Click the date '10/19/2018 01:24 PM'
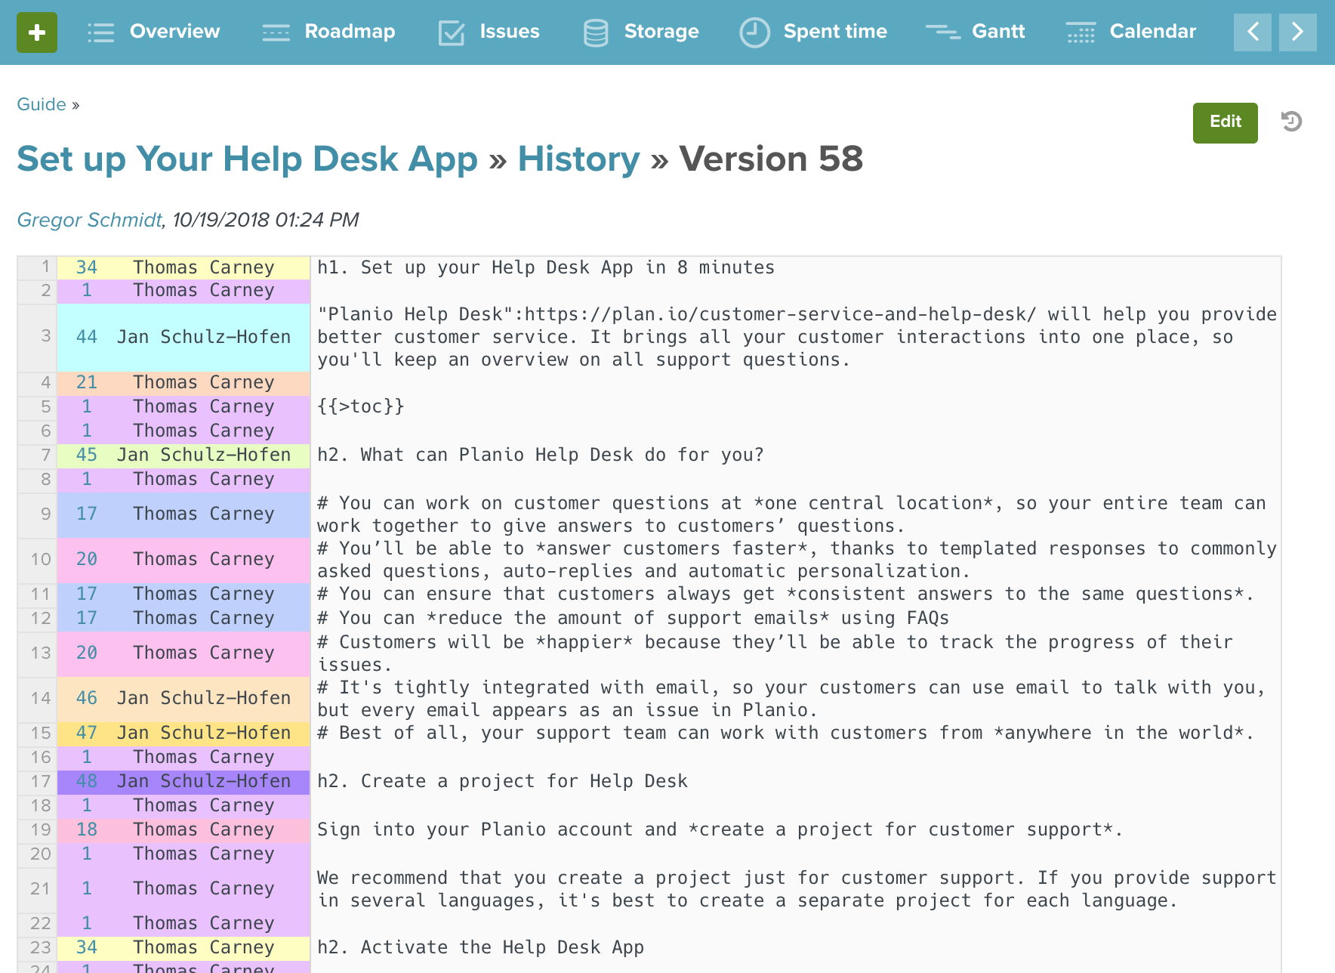 266,220
